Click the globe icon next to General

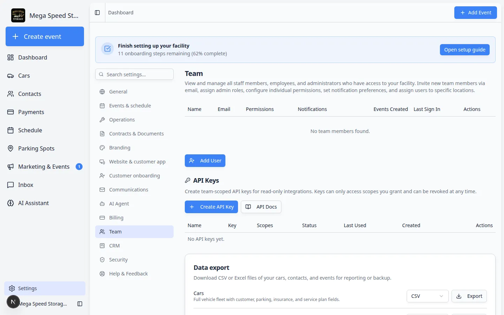pyautogui.click(x=102, y=92)
